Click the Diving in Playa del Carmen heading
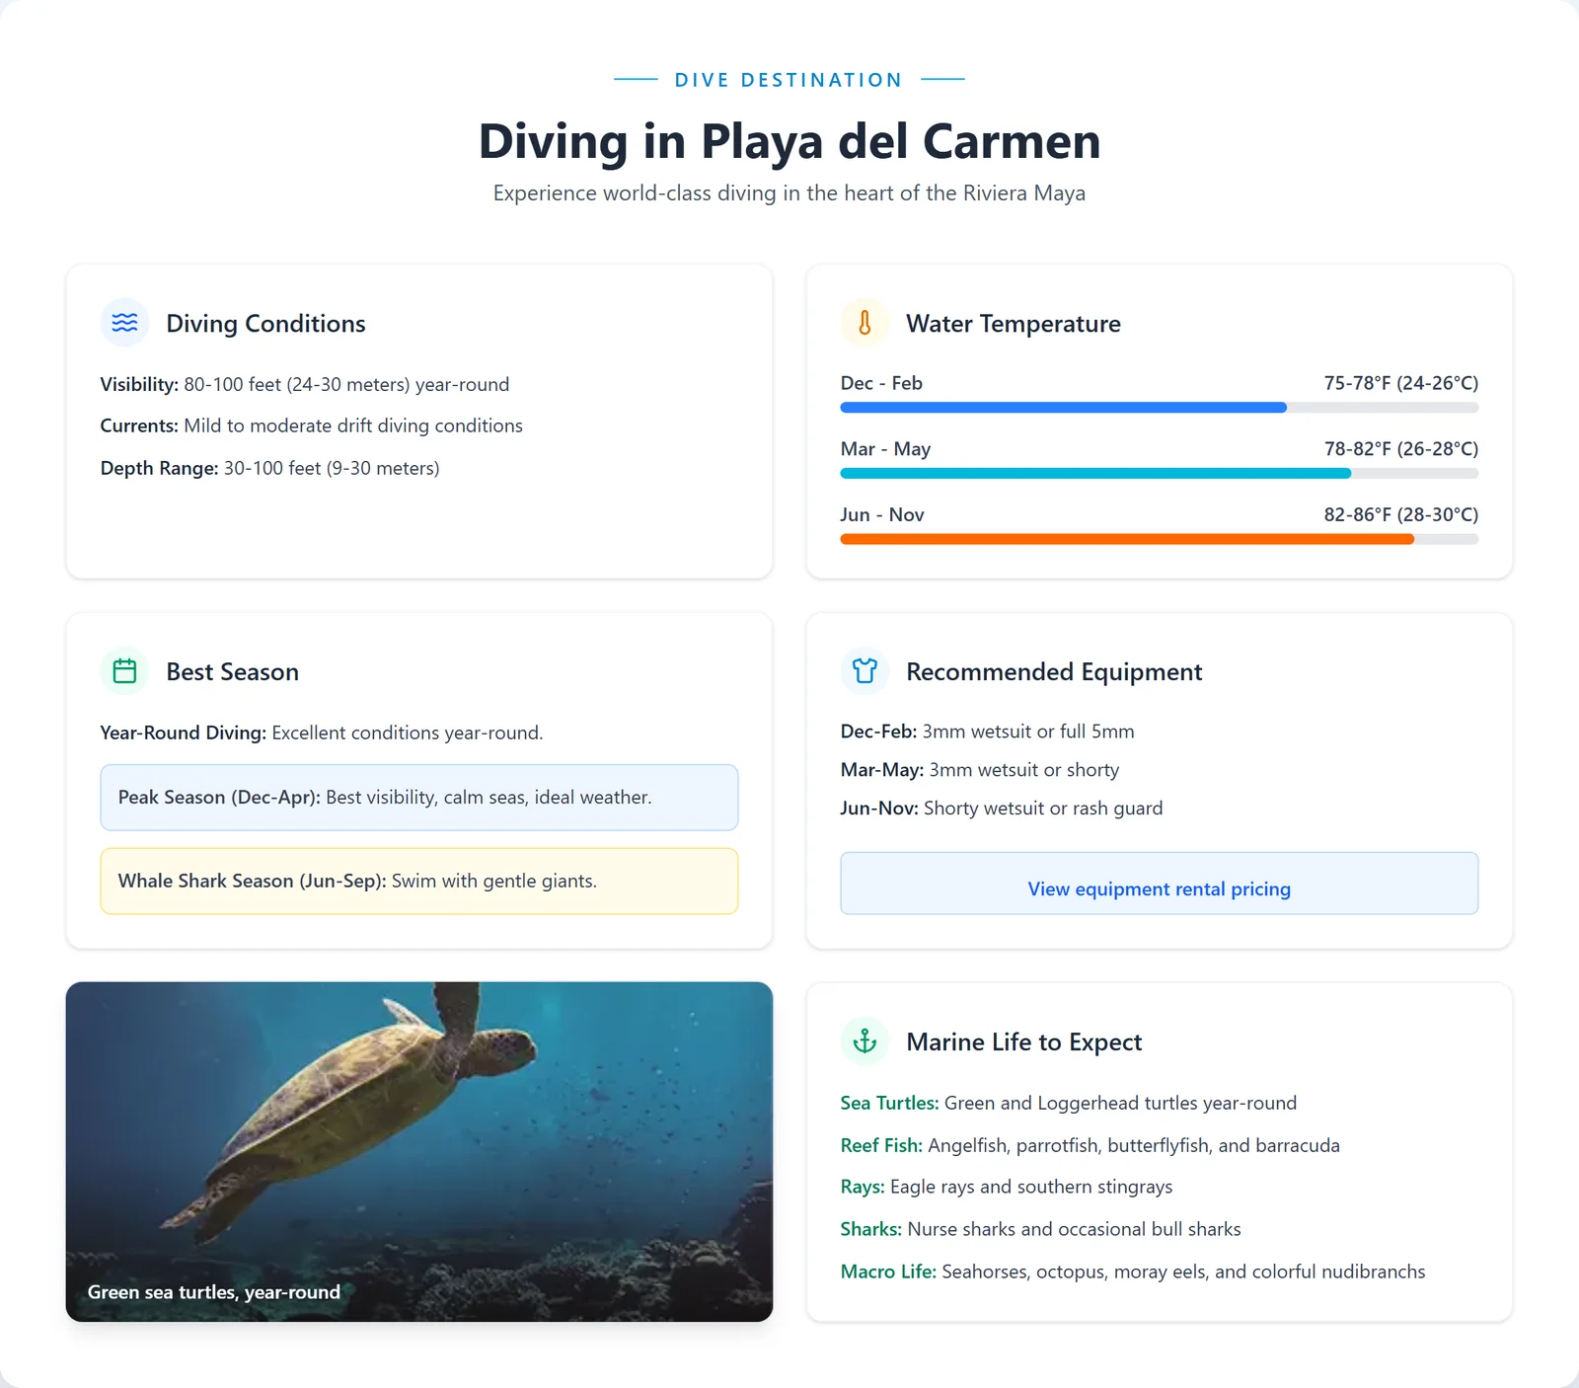The image size is (1579, 1388). point(789,140)
